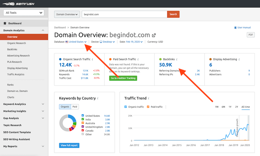Select the 6M time range
This screenshot has width=260, height=156.
pos(223,107)
